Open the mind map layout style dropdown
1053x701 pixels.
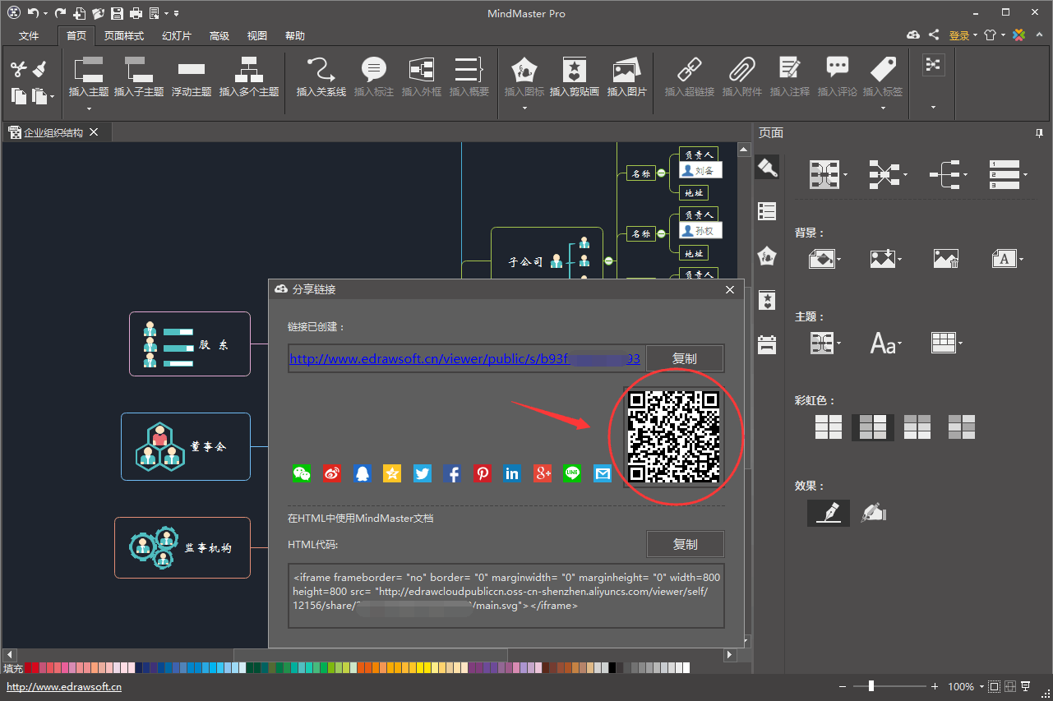[828, 174]
